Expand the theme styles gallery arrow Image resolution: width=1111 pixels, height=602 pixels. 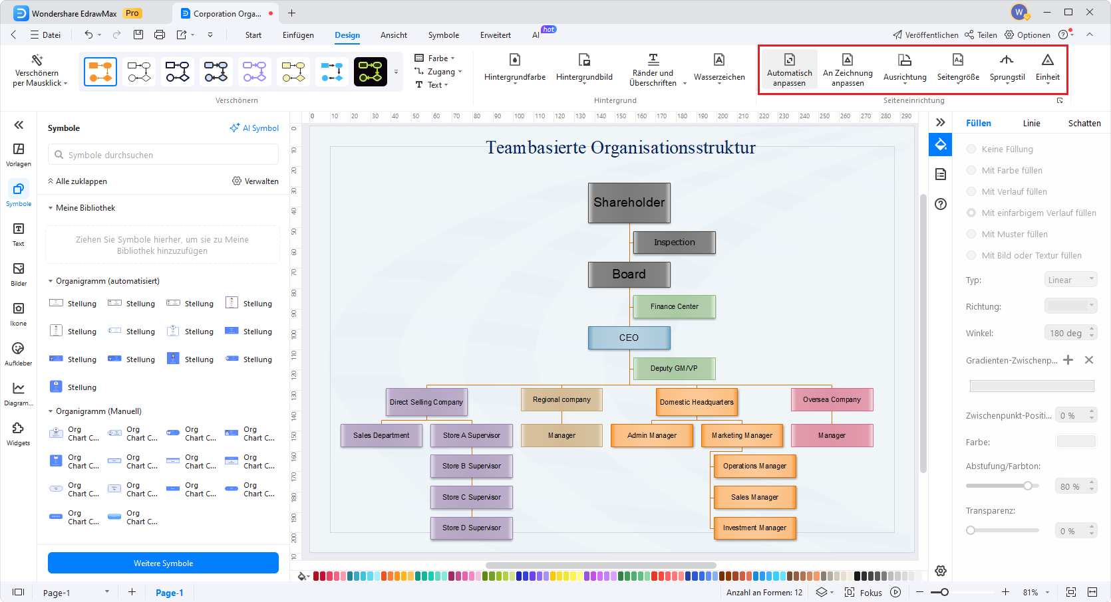pos(396,72)
